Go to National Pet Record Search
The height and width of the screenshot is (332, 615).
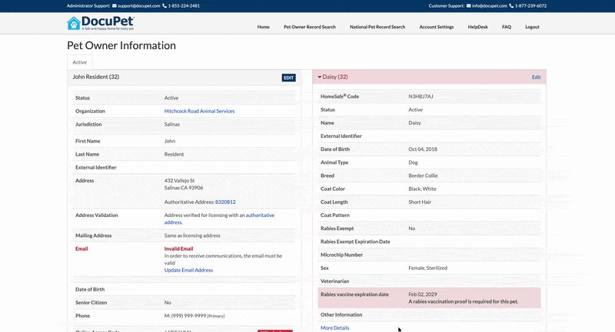377,27
